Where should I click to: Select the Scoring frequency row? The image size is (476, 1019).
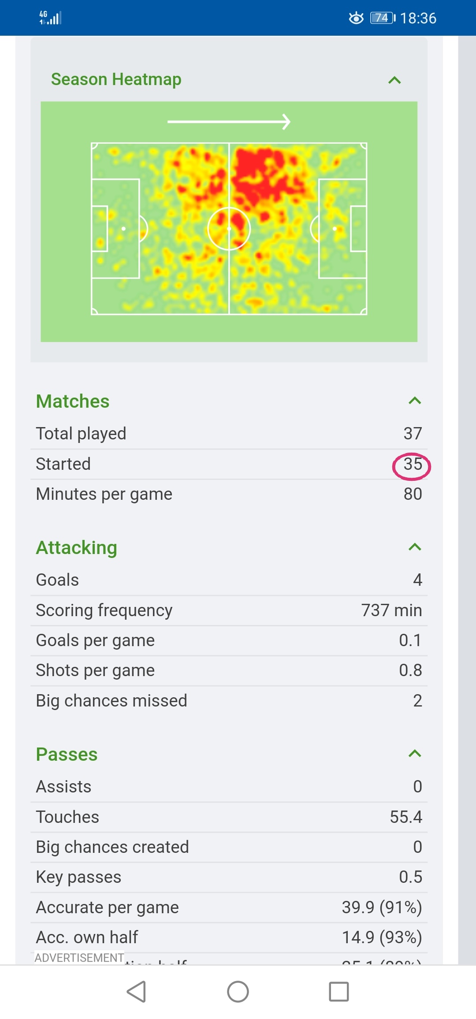[229, 610]
